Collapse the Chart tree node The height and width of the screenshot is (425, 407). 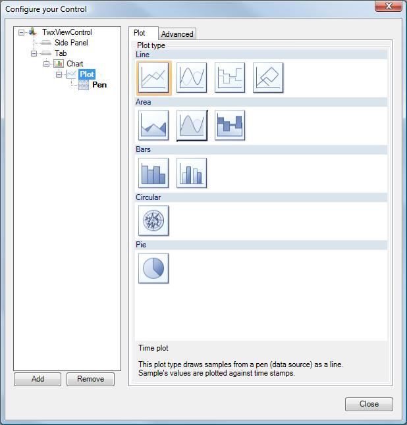click(47, 64)
